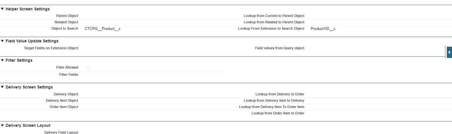Click the Order Item Object label

[64, 107]
